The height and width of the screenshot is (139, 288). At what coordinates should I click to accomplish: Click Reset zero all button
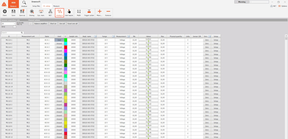(x=73, y=24)
